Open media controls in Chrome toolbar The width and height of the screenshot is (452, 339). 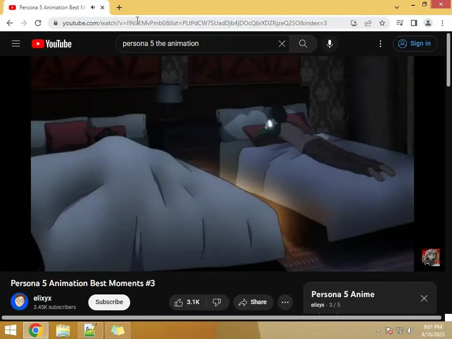pyautogui.click(x=400, y=23)
